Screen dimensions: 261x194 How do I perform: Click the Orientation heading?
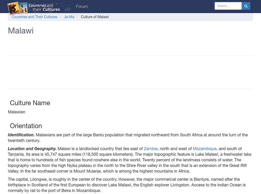click(26, 126)
